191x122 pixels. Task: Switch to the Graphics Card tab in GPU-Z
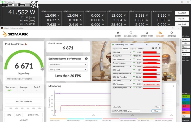click(x=117, y=49)
